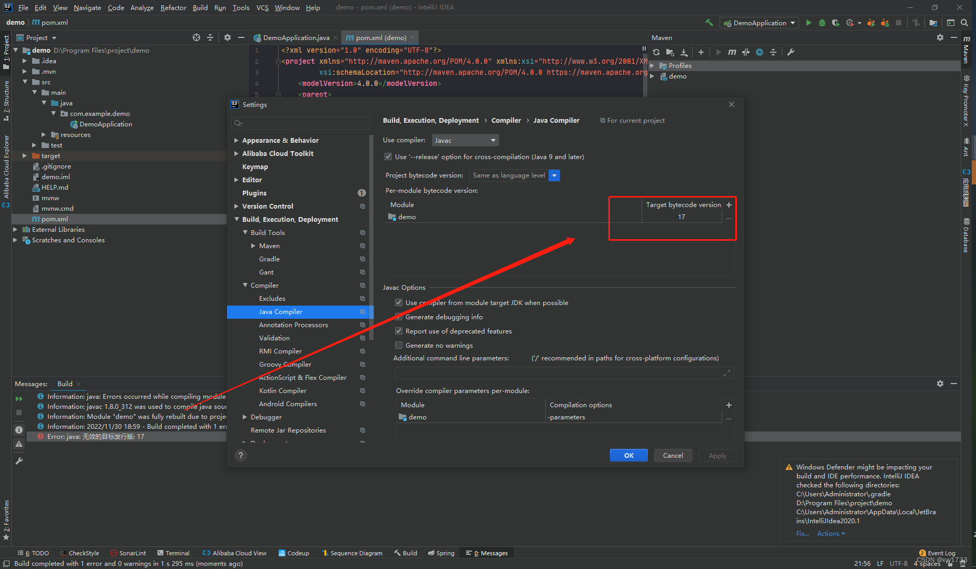Click Cancel in Settings dialog
The width and height of the screenshot is (976, 569).
click(673, 455)
